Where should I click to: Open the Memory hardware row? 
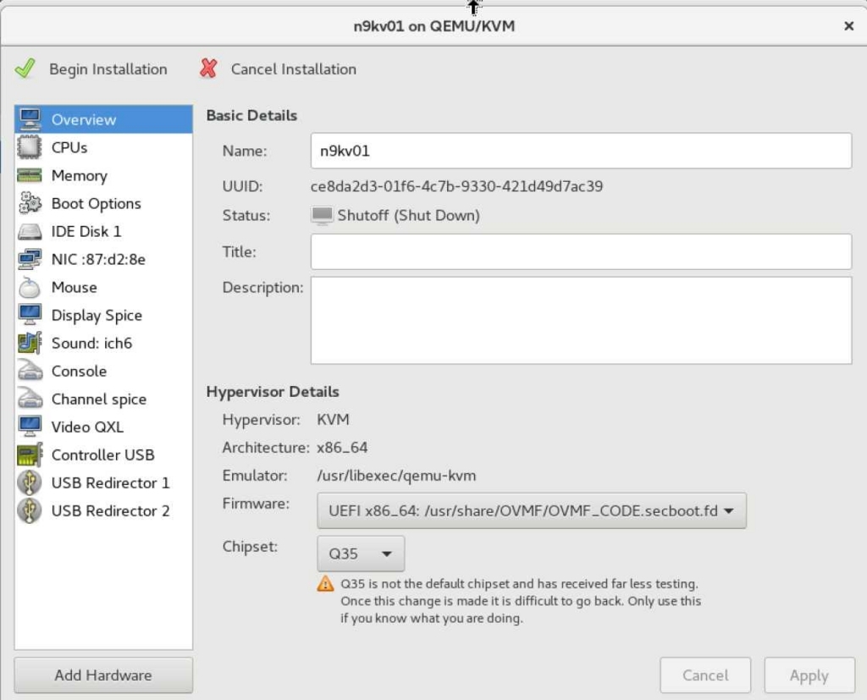[103, 175]
